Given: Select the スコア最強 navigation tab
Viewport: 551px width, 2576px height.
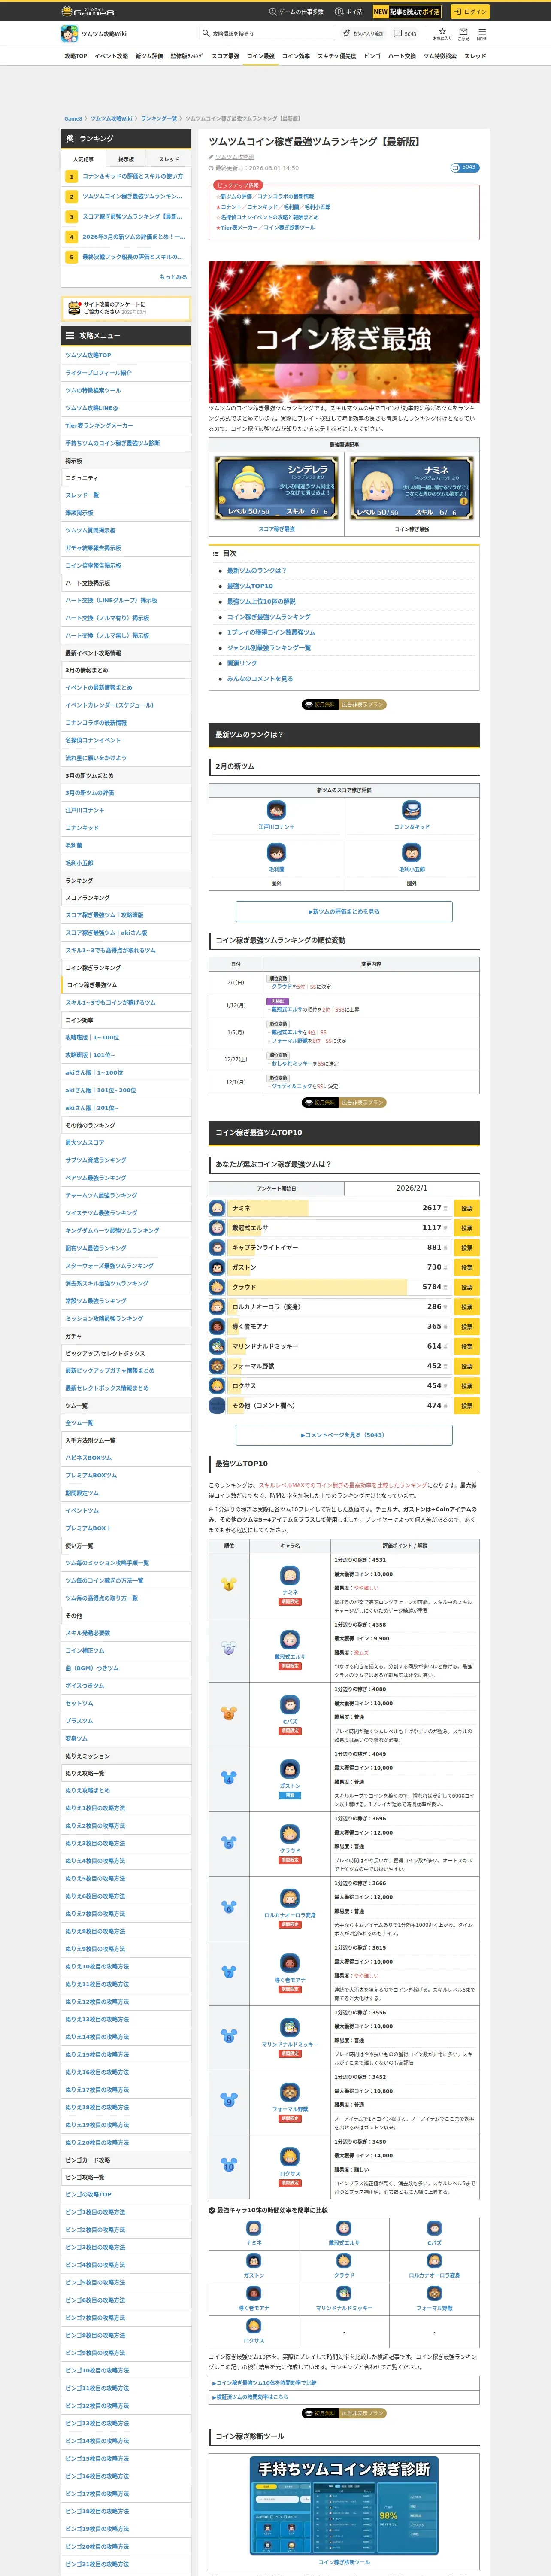Looking at the screenshot, I should pyautogui.click(x=225, y=56).
